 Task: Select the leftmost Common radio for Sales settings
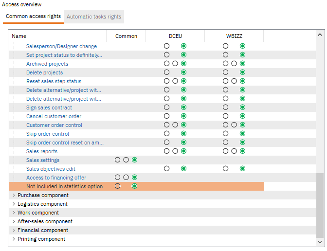coord(117,160)
